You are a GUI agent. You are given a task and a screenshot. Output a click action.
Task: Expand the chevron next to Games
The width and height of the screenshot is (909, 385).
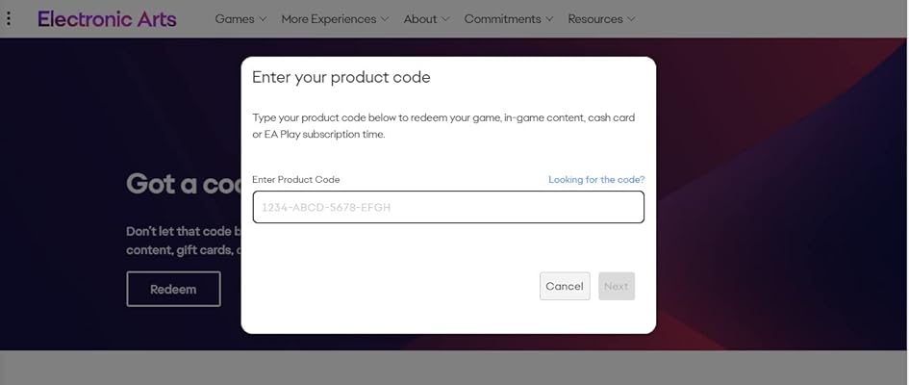point(263,19)
